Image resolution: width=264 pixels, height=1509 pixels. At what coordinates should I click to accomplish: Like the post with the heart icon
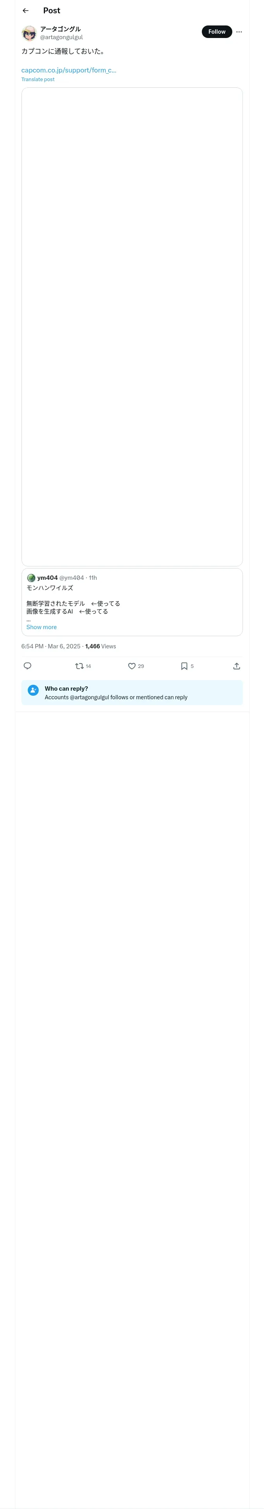132,666
